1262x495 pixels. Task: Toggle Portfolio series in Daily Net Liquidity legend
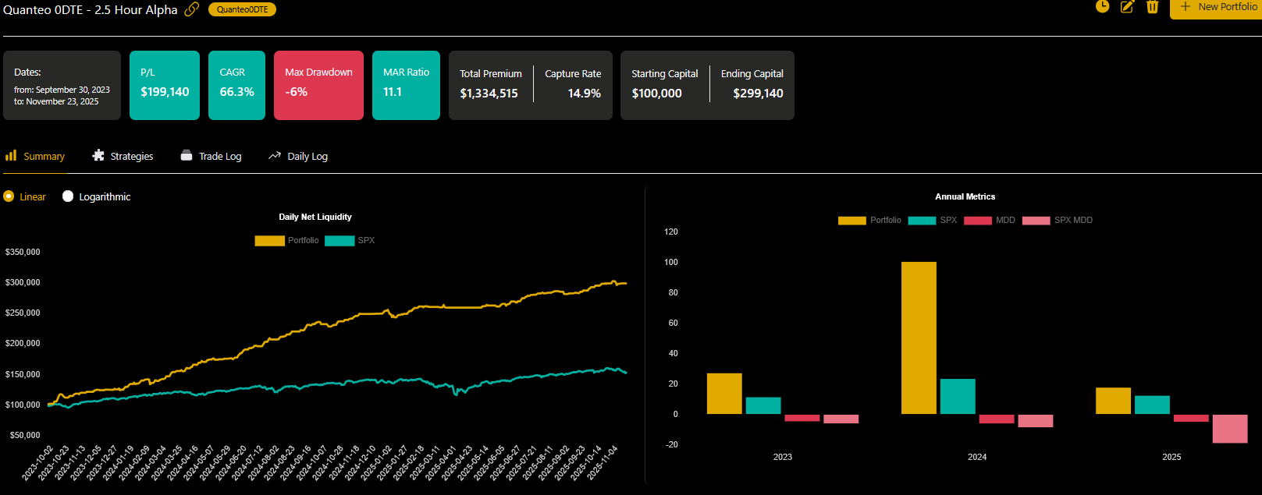click(x=269, y=241)
